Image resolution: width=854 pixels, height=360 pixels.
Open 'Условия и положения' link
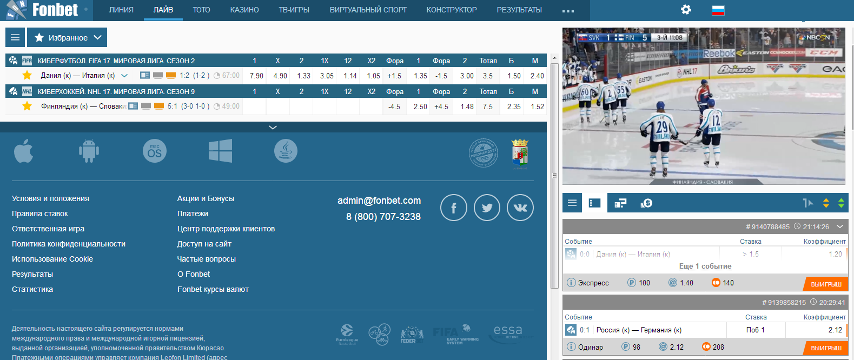[50, 198]
